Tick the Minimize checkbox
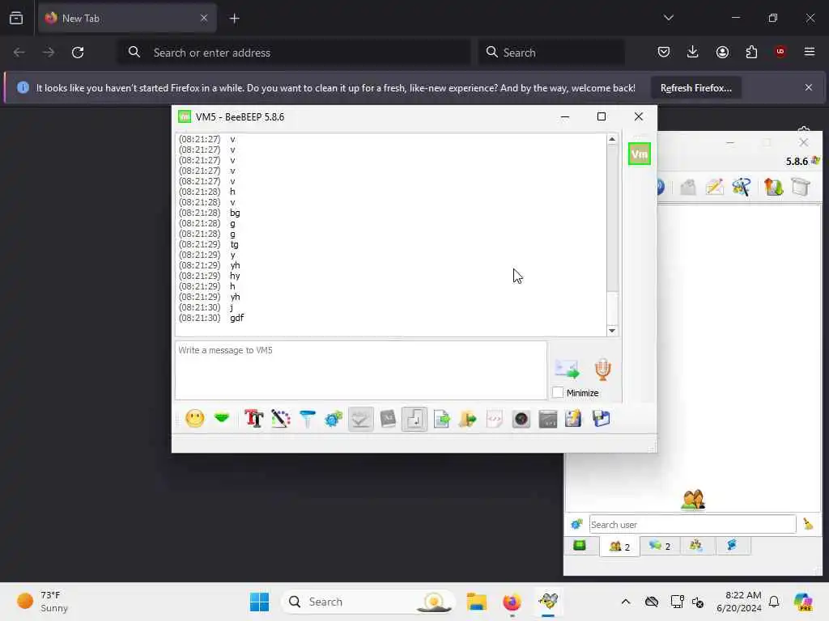Screen dimensions: 829x621 tap(557, 393)
